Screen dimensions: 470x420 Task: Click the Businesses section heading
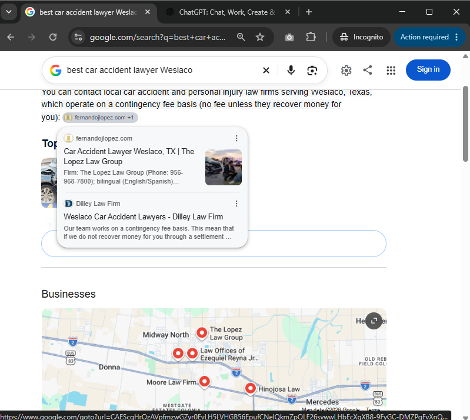tap(69, 294)
